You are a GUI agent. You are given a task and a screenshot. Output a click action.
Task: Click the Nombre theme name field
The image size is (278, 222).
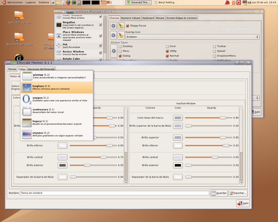click(x=115, y=193)
